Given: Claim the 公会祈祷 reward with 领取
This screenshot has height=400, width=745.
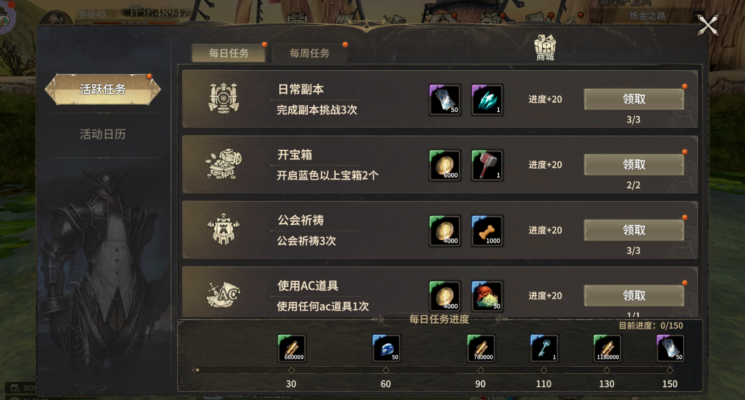Looking at the screenshot, I should 634,230.
